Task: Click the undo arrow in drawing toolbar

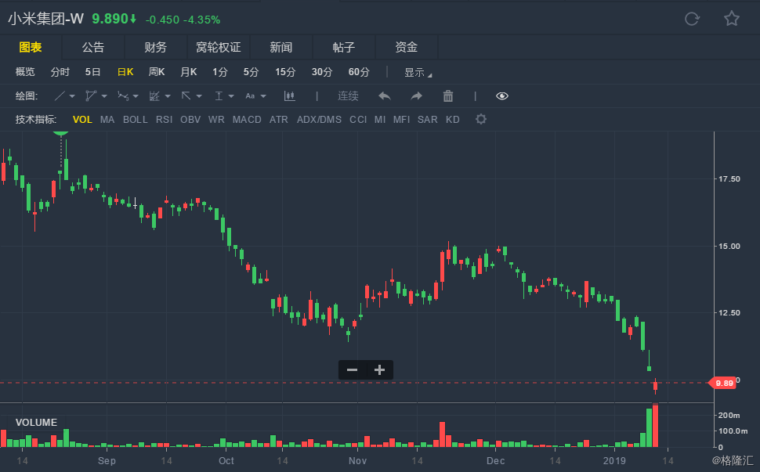Action: point(385,95)
